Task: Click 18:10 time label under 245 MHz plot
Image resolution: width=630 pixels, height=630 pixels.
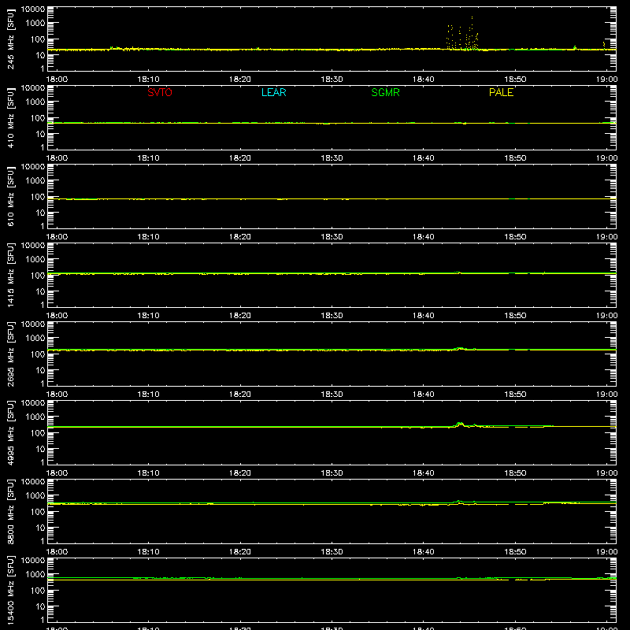Action: point(148,80)
